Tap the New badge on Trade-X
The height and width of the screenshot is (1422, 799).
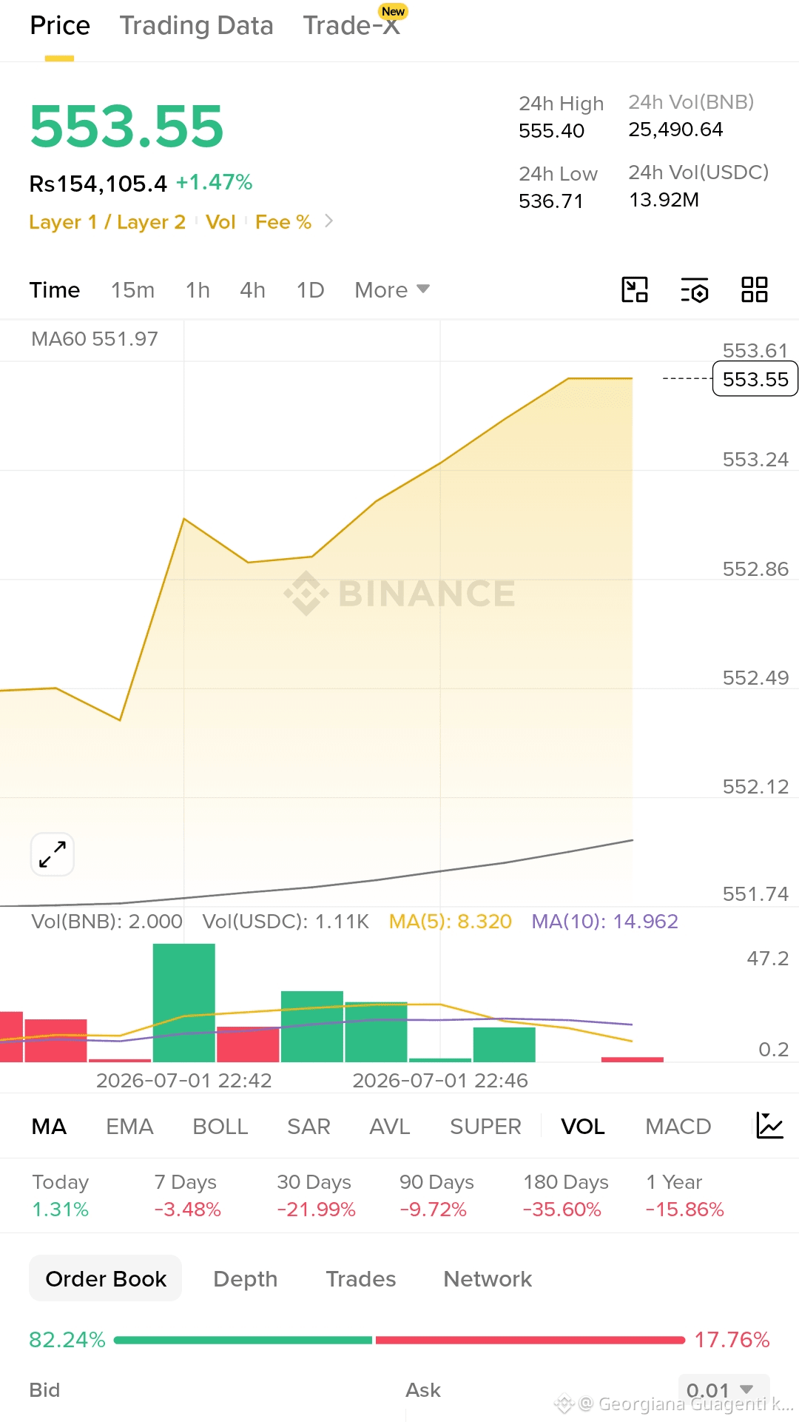[393, 11]
